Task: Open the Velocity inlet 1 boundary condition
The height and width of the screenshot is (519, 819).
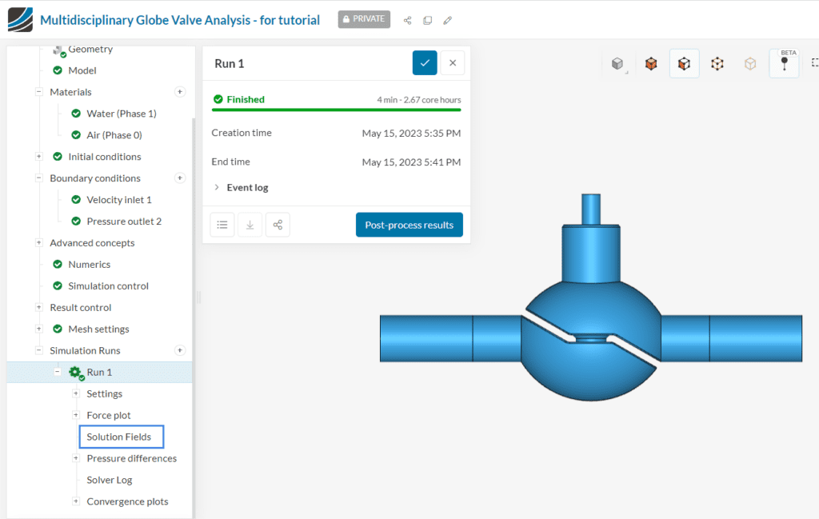Action: pyautogui.click(x=118, y=199)
